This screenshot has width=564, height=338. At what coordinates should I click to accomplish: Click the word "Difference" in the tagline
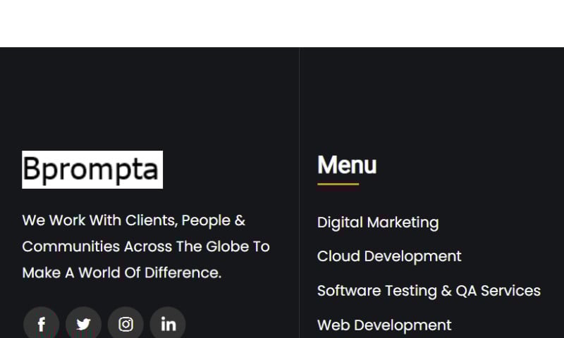click(x=183, y=273)
